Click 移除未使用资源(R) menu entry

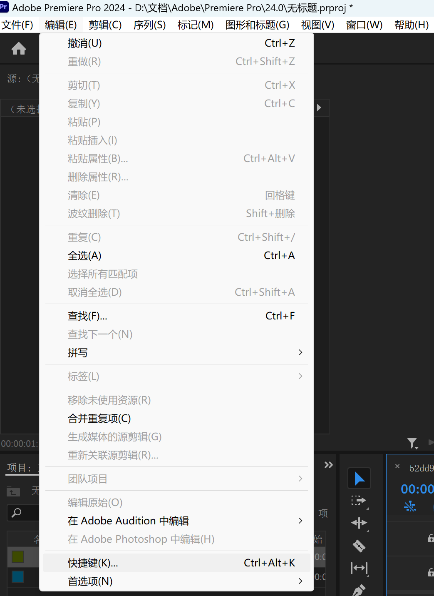(x=176, y=400)
